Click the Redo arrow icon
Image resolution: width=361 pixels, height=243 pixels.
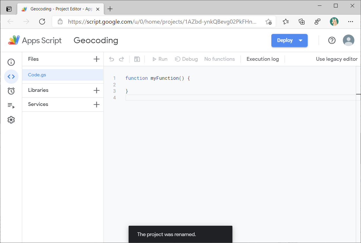pos(121,59)
